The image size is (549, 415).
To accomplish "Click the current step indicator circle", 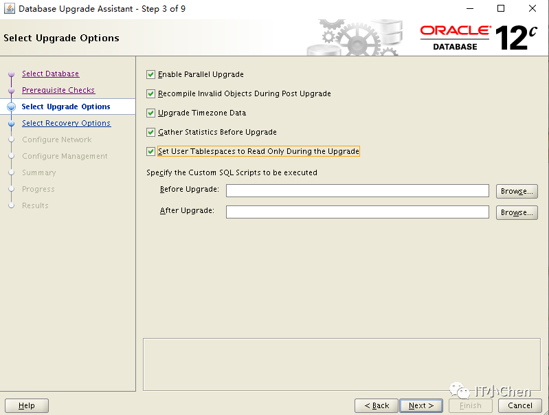I will pos(11,106).
